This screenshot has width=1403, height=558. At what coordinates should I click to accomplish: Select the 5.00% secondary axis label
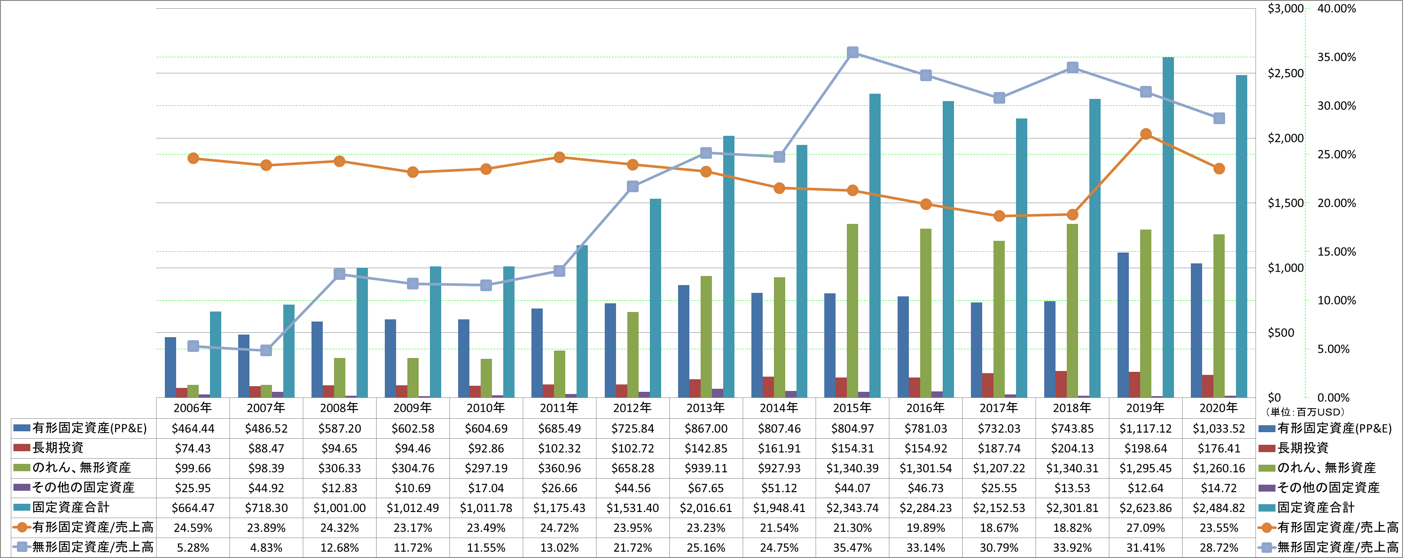pos(1333,349)
